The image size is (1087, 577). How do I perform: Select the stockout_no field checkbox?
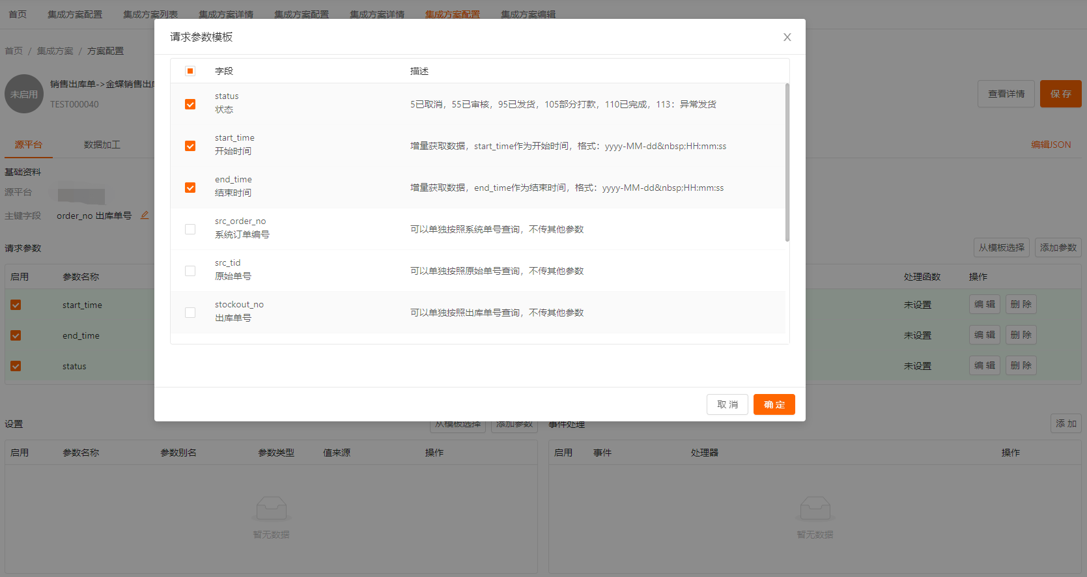pyautogui.click(x=190, y=313)
